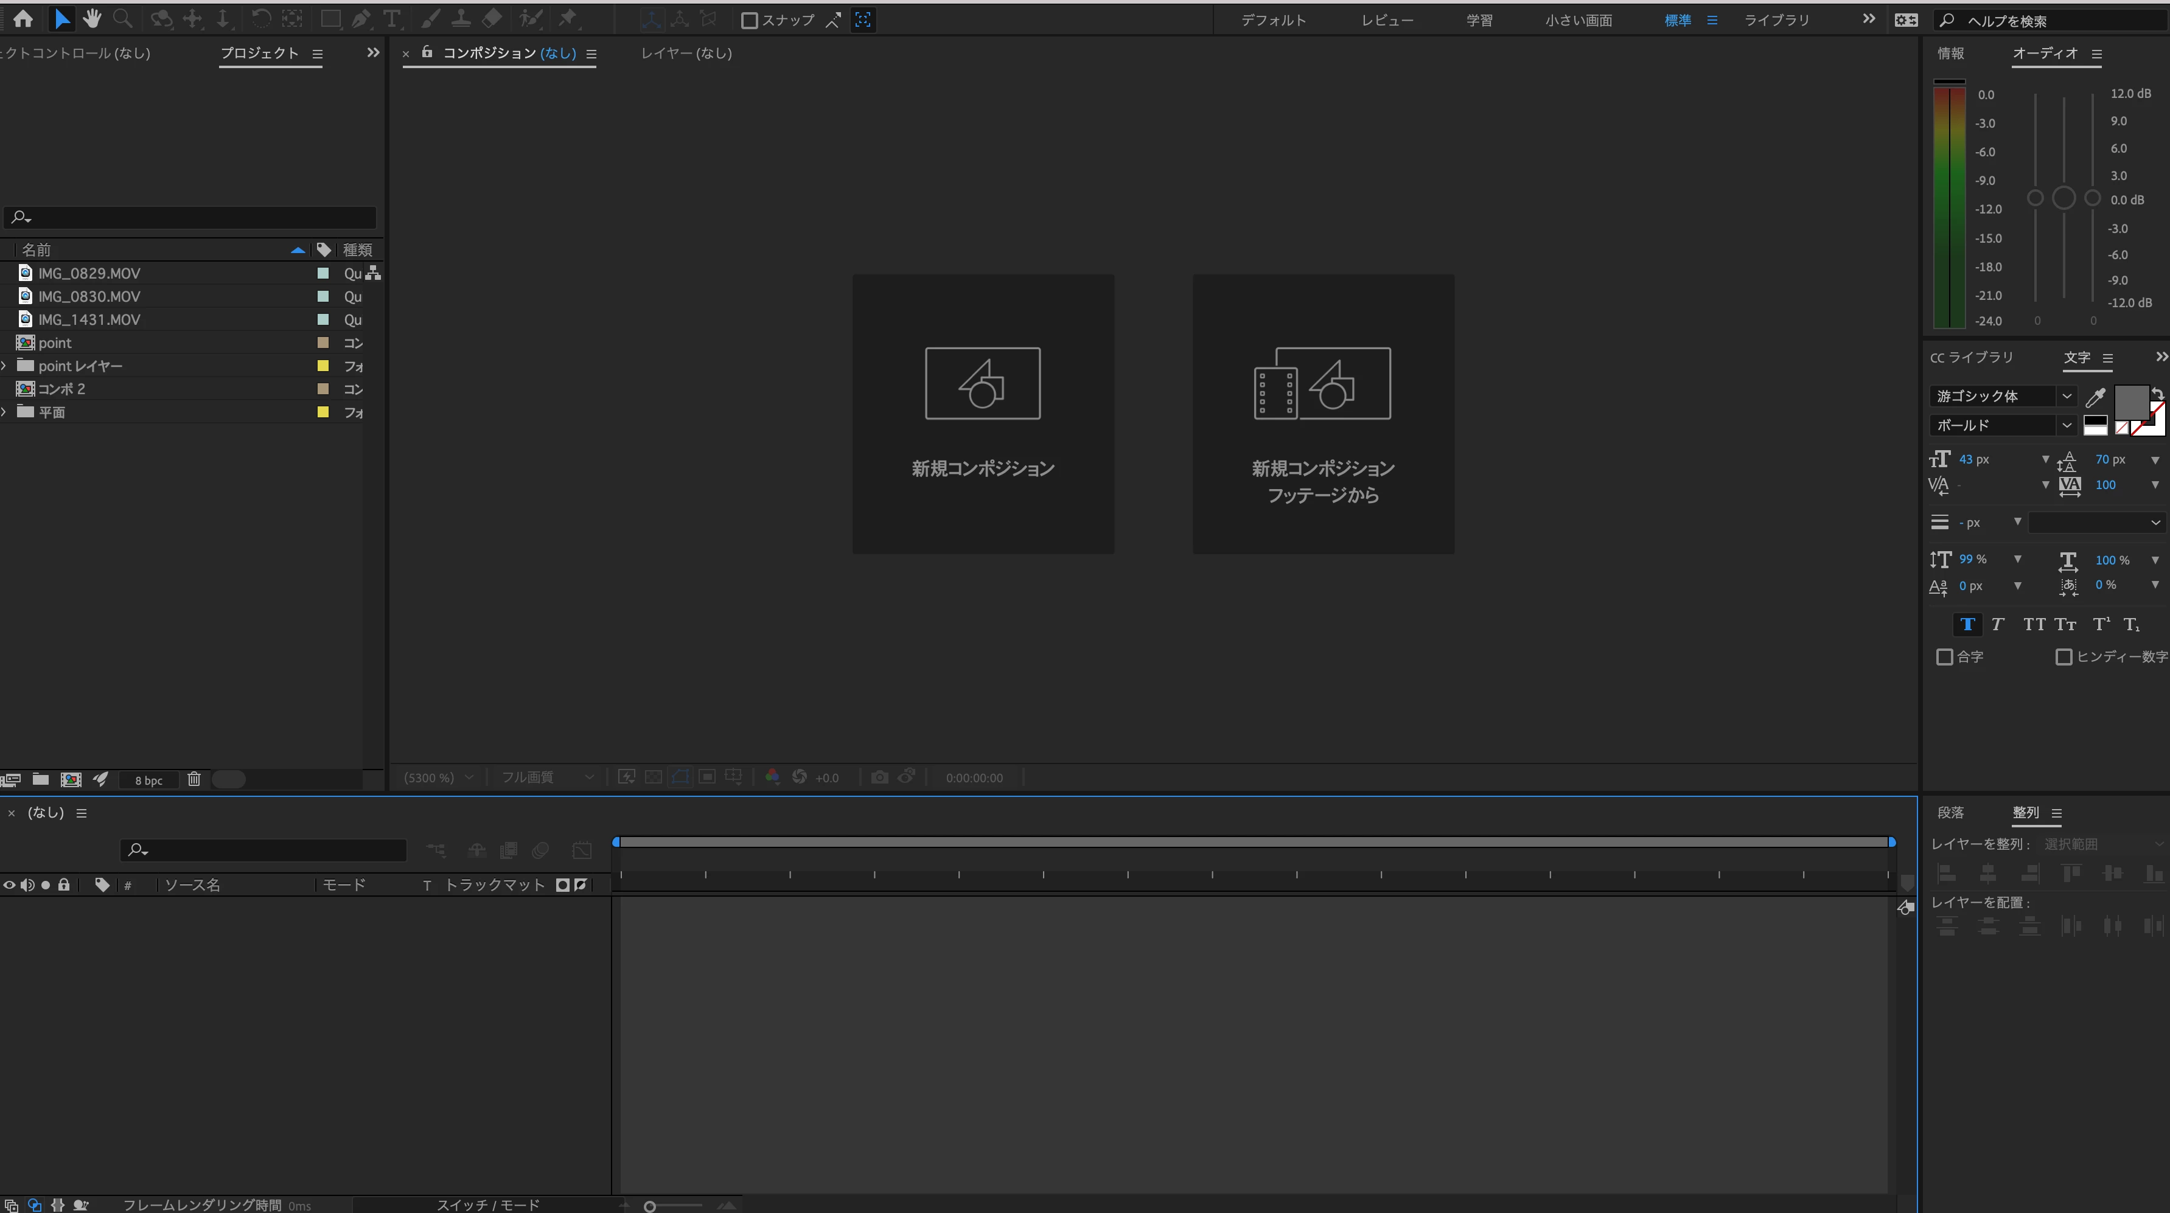Enable the スナップ checkbox

[x=749, y=20]
